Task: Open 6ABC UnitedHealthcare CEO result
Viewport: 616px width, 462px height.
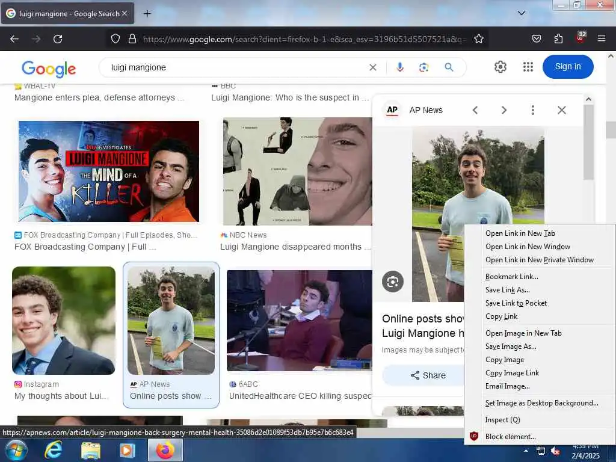Action: pyautogui.click(x=301, y=396)
